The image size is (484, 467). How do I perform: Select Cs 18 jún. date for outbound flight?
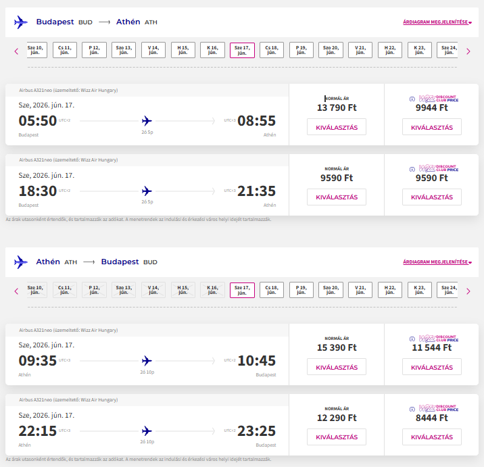click(x=272, y=51)
